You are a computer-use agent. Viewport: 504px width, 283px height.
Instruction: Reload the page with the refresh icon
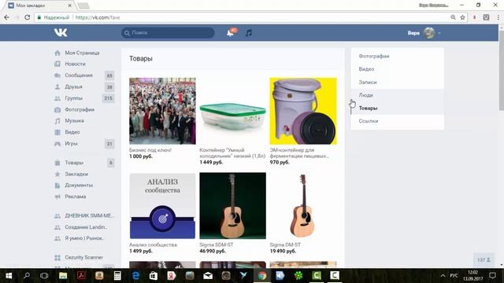point(28,17)
